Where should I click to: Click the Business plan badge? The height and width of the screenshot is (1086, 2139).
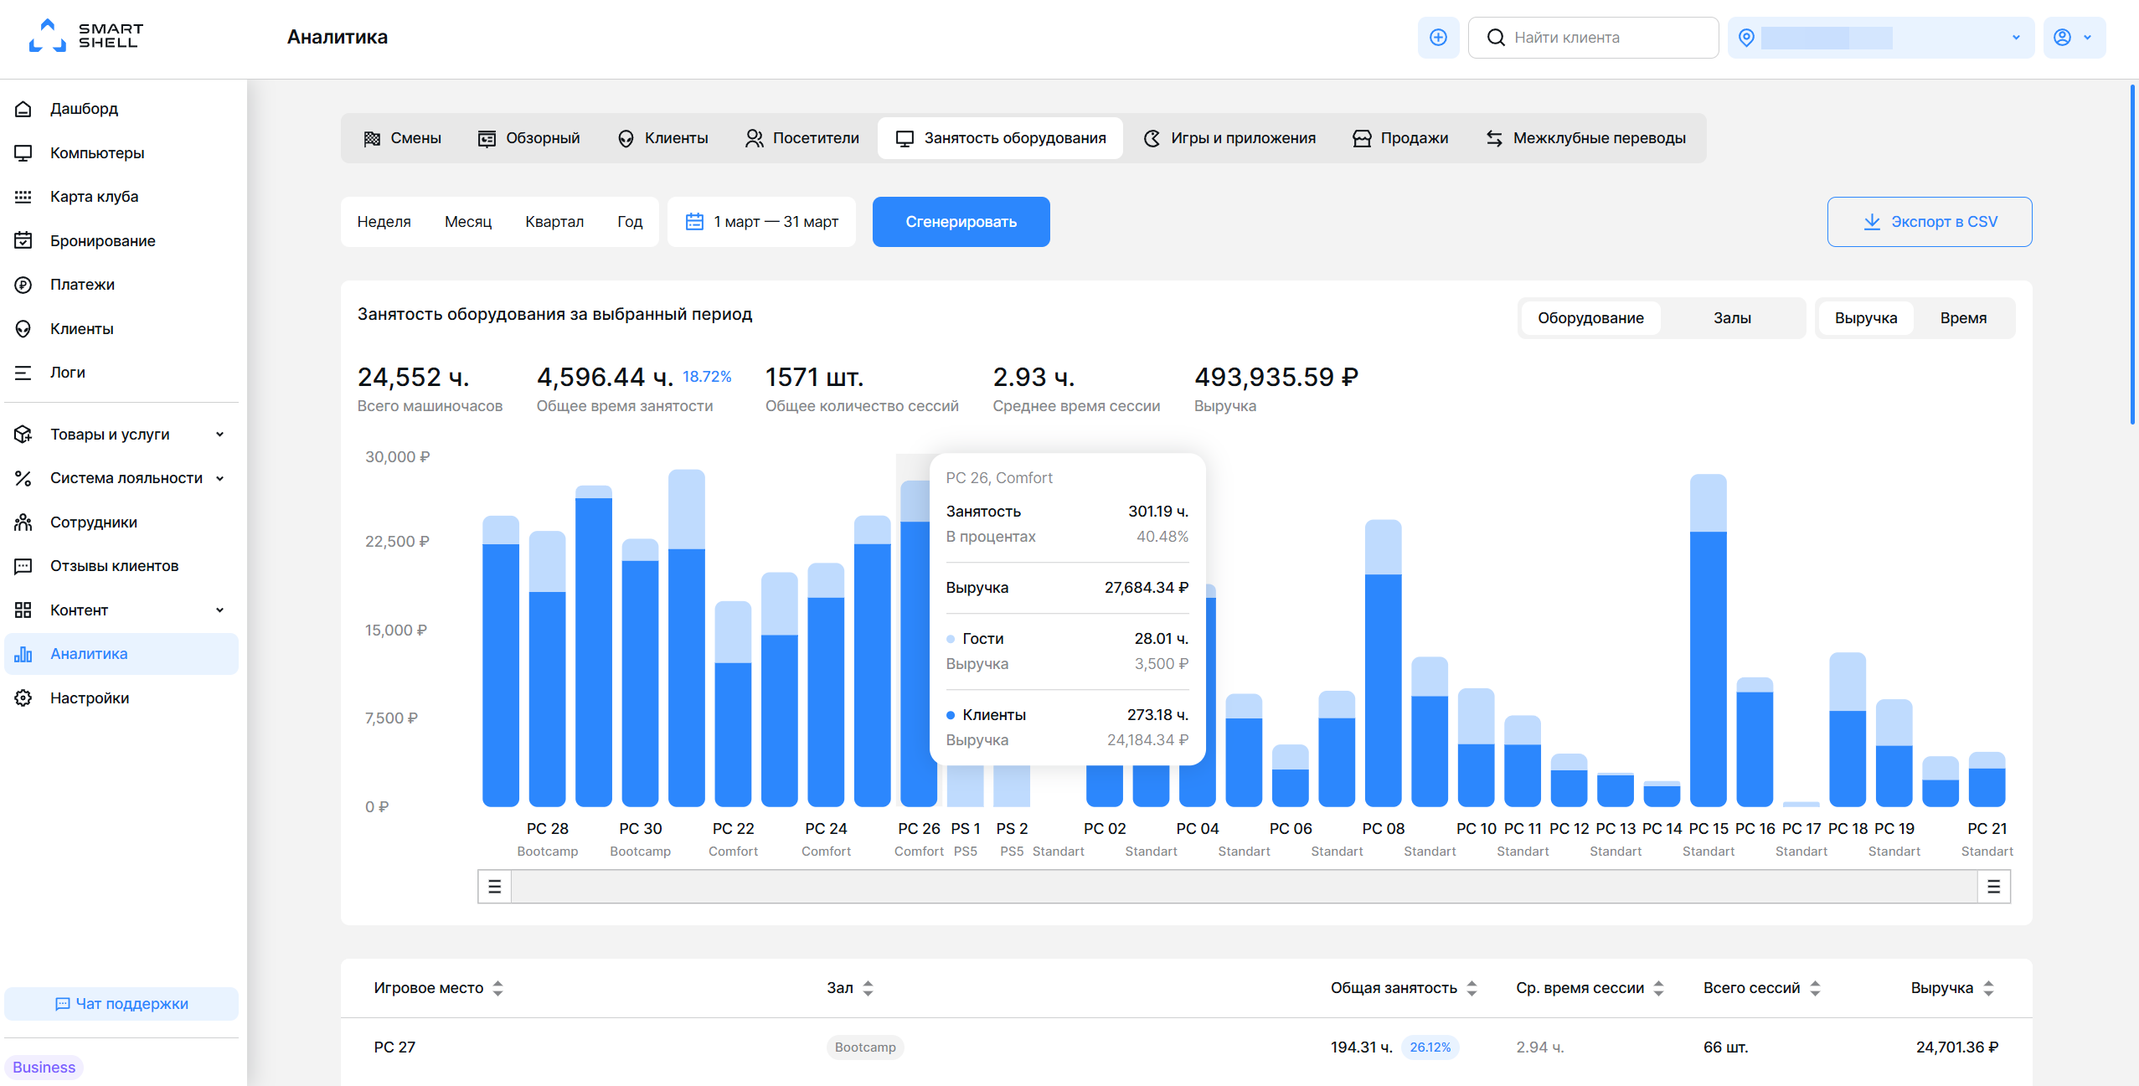tap(44, 1068)
